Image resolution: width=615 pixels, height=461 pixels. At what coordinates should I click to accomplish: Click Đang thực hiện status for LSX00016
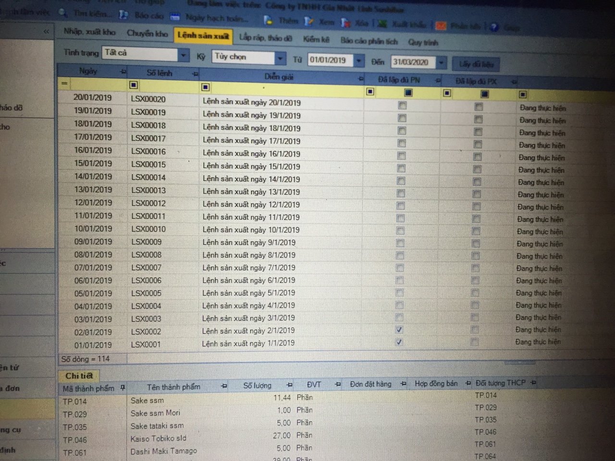541,158
